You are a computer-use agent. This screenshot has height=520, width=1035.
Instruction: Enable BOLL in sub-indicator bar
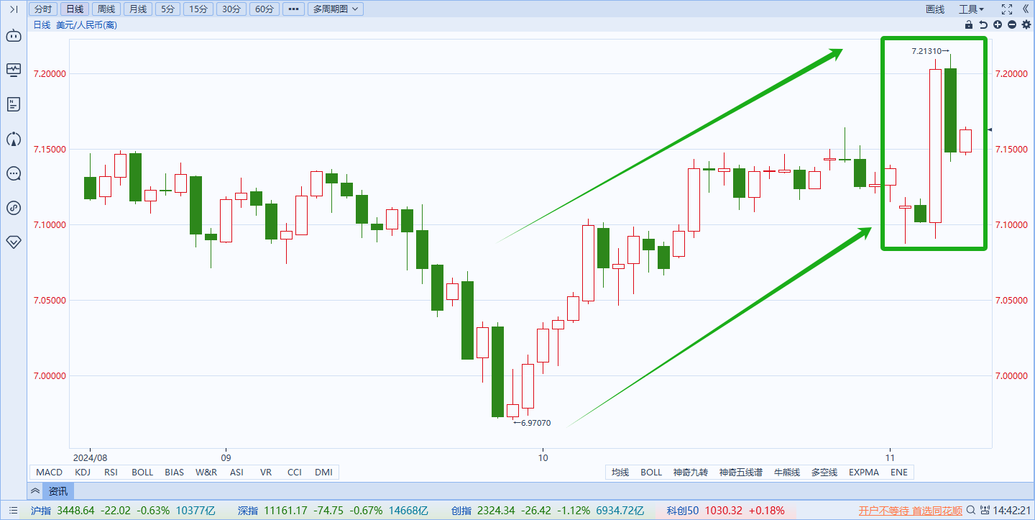pos(142,473)
